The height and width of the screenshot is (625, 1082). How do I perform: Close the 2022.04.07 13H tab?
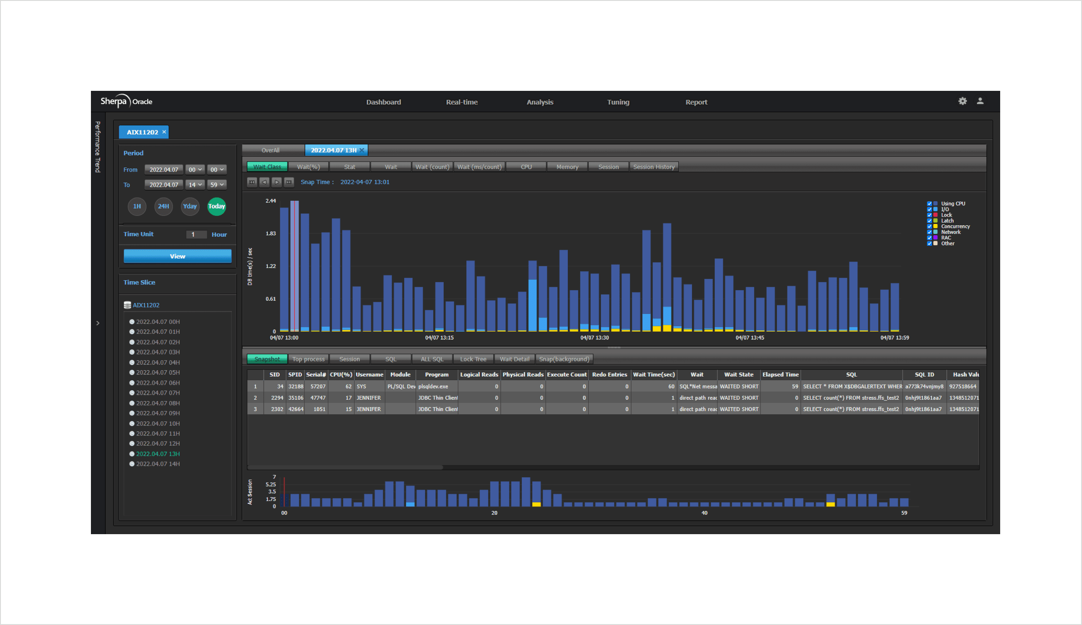362,150
